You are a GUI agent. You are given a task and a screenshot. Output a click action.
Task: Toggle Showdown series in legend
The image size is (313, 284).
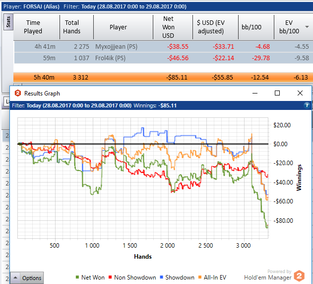(177, 278)
